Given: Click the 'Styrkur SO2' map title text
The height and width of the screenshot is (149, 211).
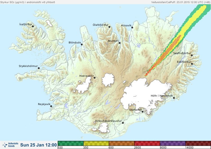Looking at the screenshot, I should tap(28, 2).
